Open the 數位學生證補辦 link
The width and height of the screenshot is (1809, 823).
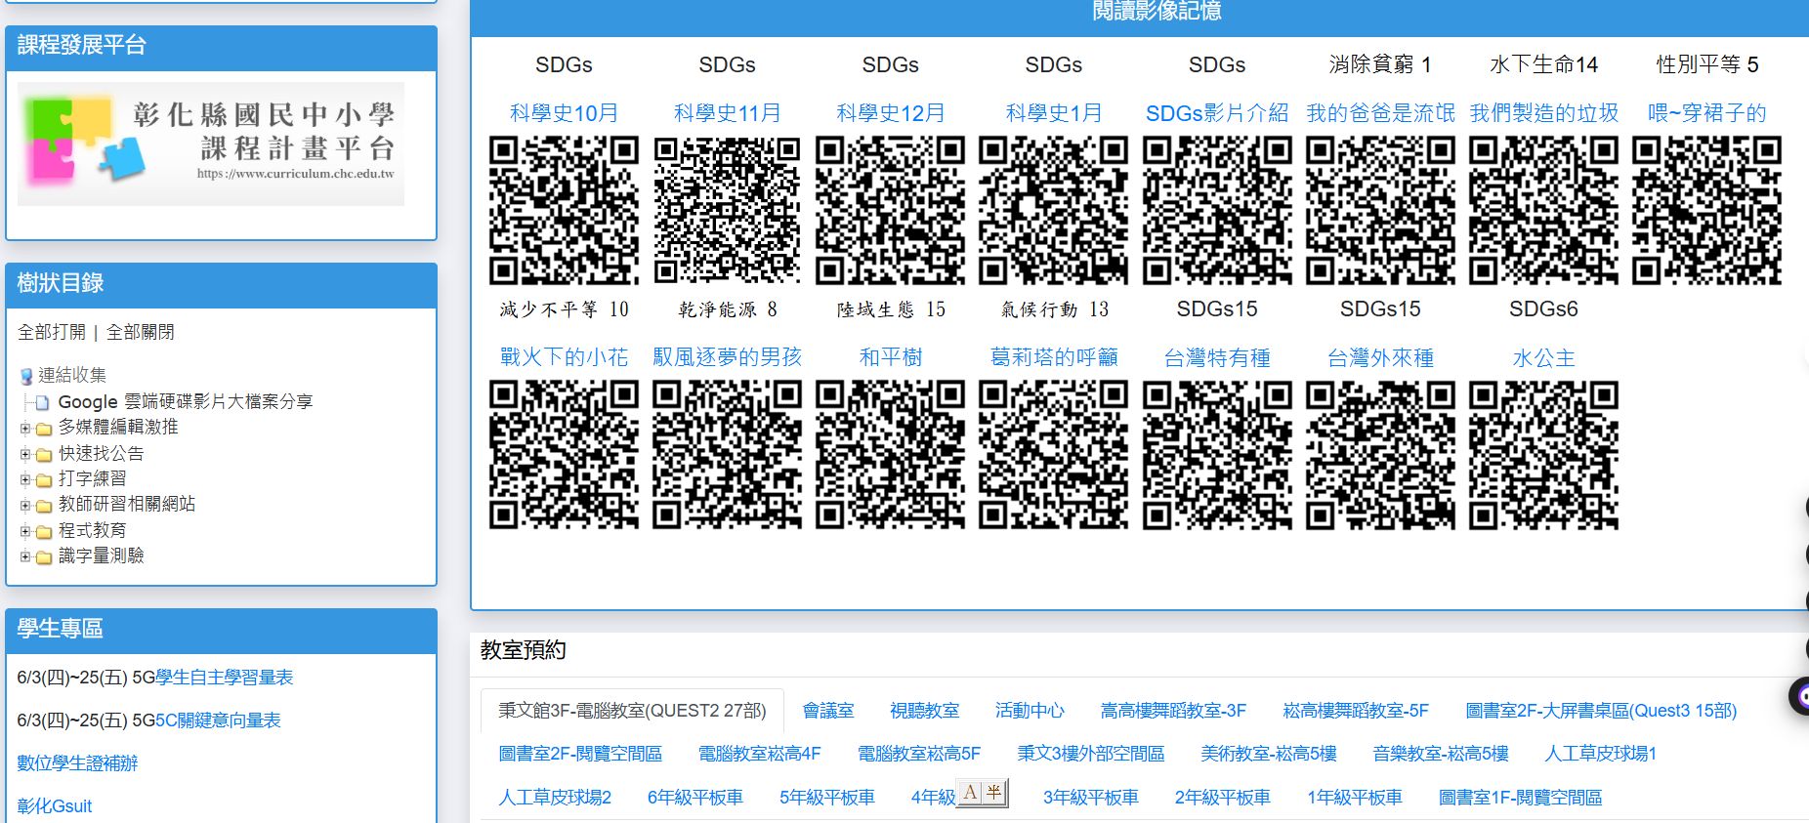(77, 763)
